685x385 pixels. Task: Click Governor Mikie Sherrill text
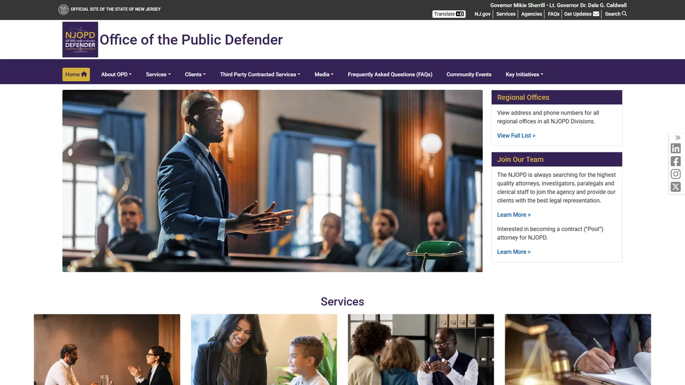click(x=517, y=5)
